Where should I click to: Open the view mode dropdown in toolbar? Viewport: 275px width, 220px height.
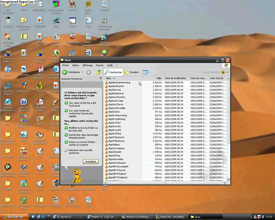146,72
